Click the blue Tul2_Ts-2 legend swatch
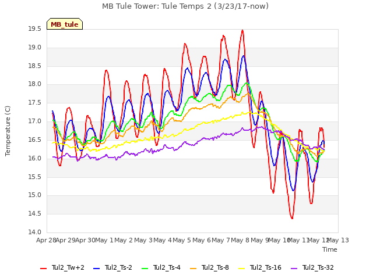373x279 pixels. coord(96,269)
